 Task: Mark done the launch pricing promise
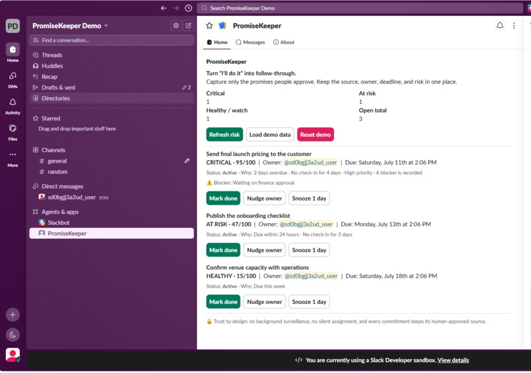pyautogui.click(x=223, y=199)
